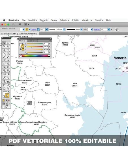Set paint mode to Gradient in the toolbox
The height and width of the screenshot is (165, 128).
(6, 100)
